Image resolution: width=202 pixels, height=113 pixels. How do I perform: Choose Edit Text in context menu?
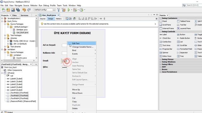coord(82,43)
